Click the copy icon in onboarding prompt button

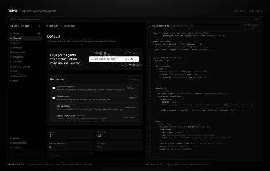click(x=92, y=59)
